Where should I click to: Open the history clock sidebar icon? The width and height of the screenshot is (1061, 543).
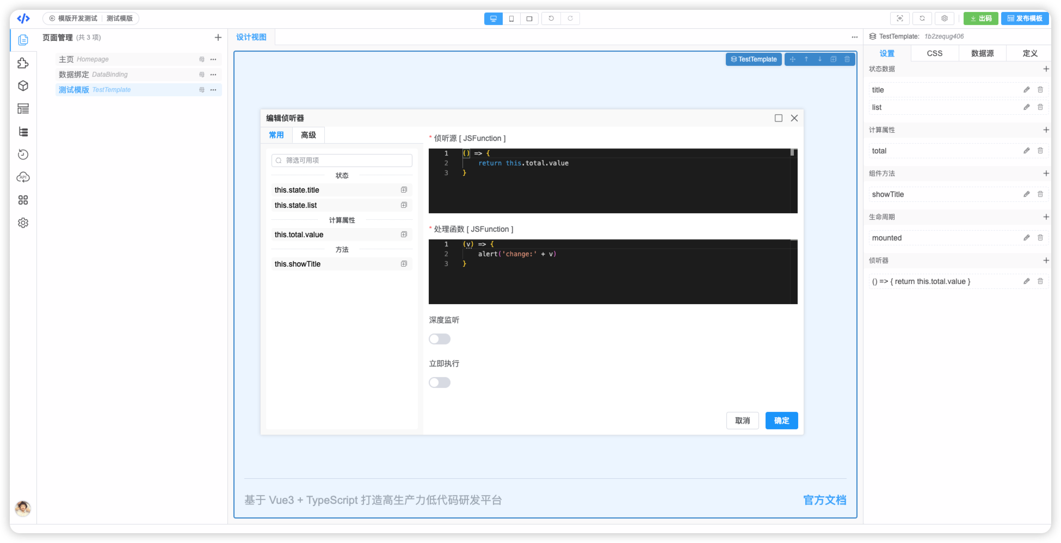tap(23, 155)
